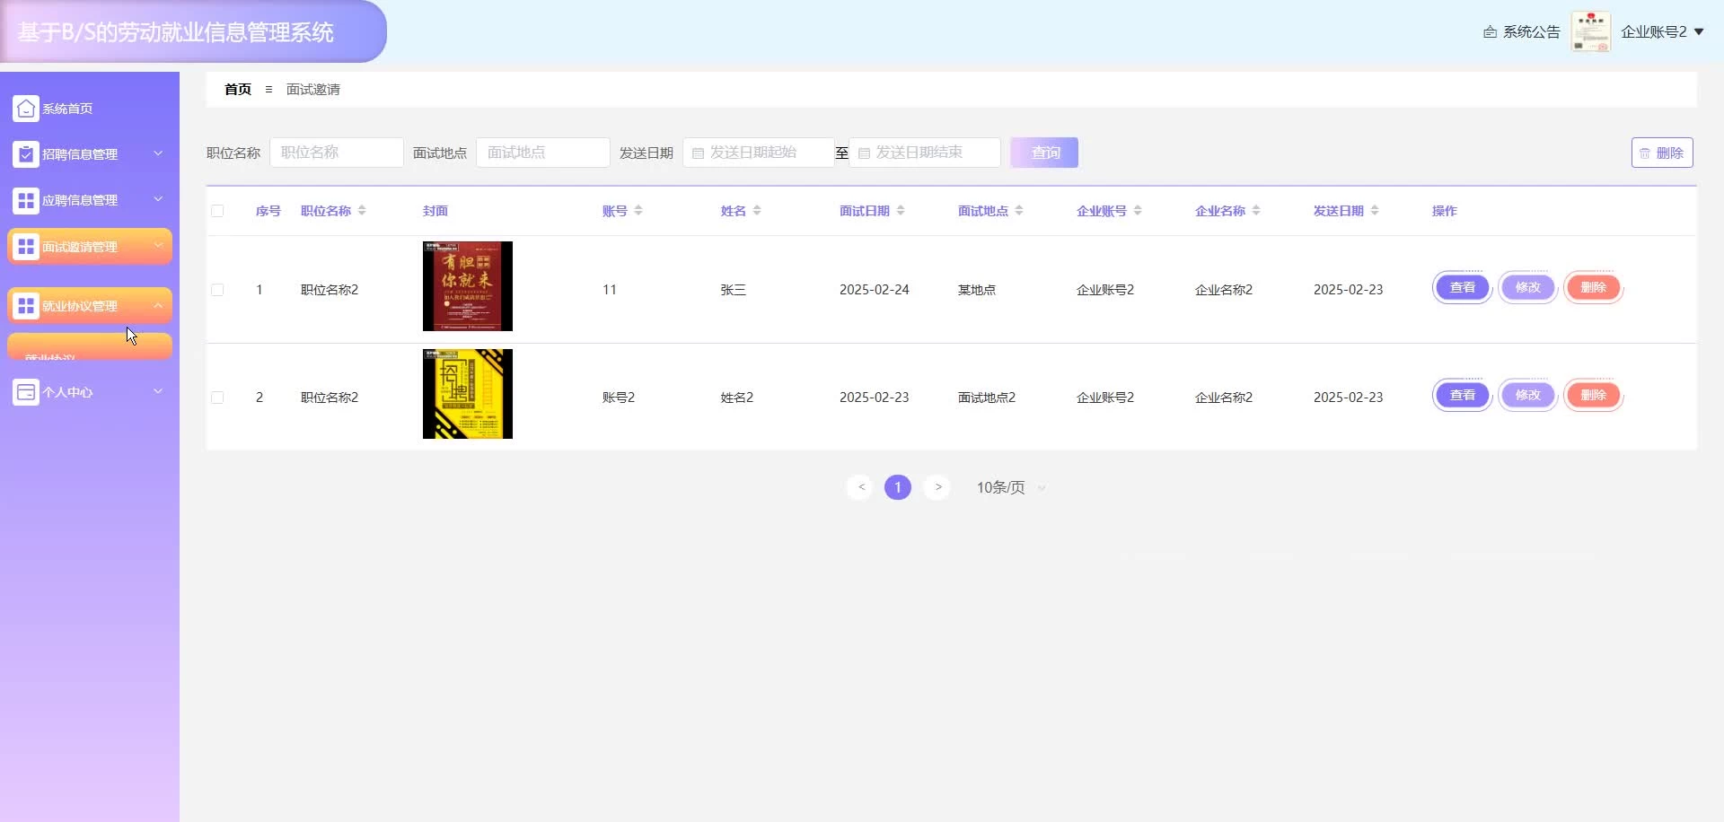This screenshot has width=1724, height=822.
Task: Check the checkbox for row 2
Action: [217, 398]
